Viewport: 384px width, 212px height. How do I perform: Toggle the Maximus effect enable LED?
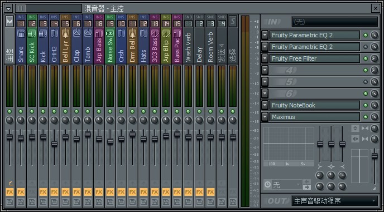tap(366, 117)
